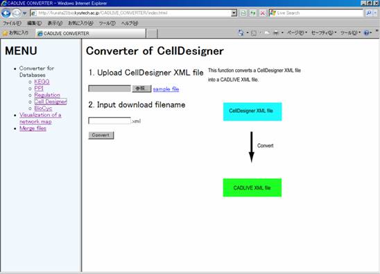Select the CADLIVE CONVERTER tab
The width and height of the screenshot is (380, 274).
(91, 33)
